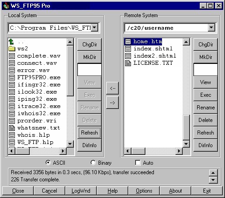225x198 pixels.
Task: Click the file icon beside remote index.shtml
Action: click(x=128, y=49)
